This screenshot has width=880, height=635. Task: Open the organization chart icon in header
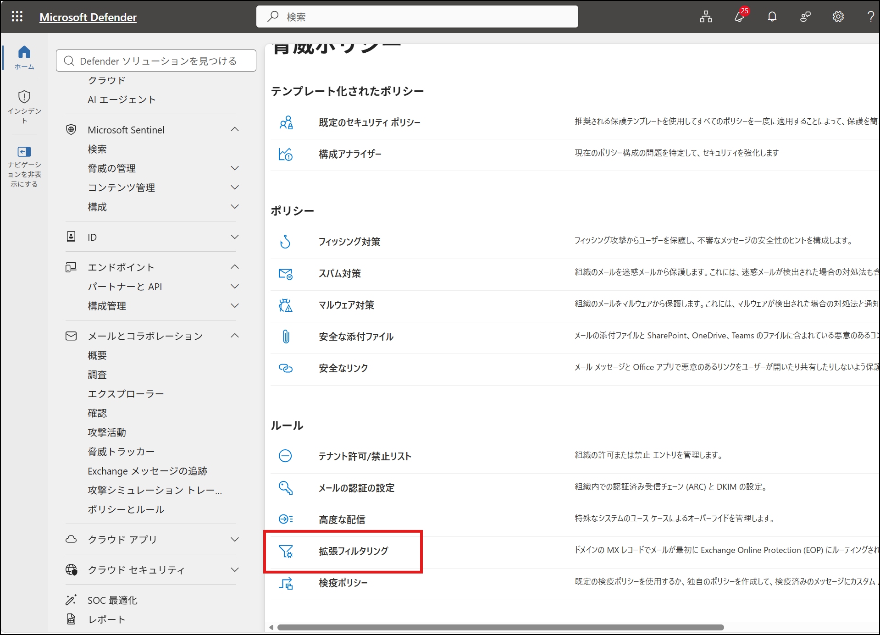click(706, 17)
